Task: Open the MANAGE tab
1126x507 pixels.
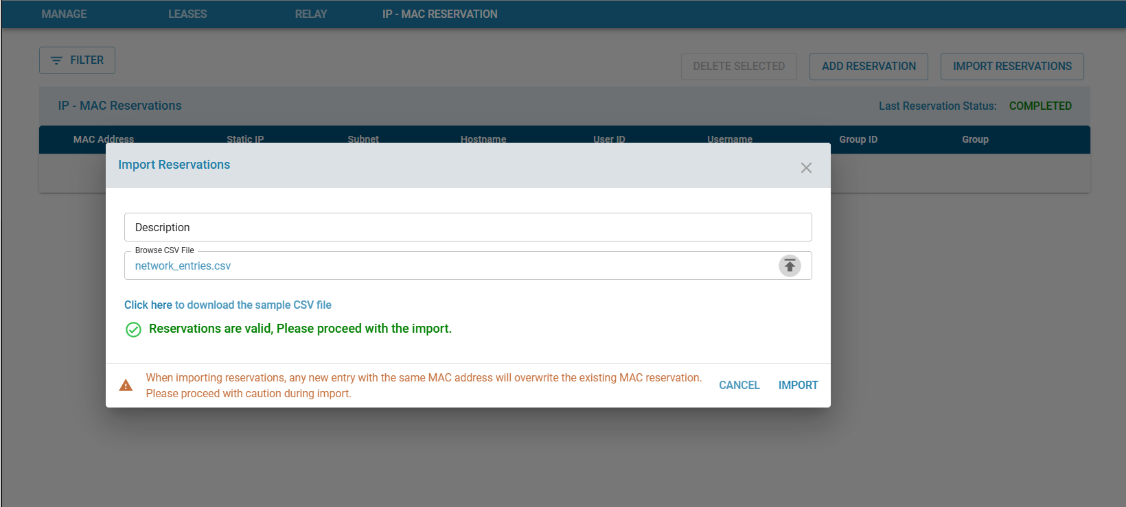Action: 64,14
